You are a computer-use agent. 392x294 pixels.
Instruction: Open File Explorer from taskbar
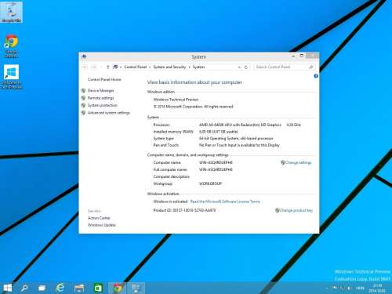pos(79,288)
